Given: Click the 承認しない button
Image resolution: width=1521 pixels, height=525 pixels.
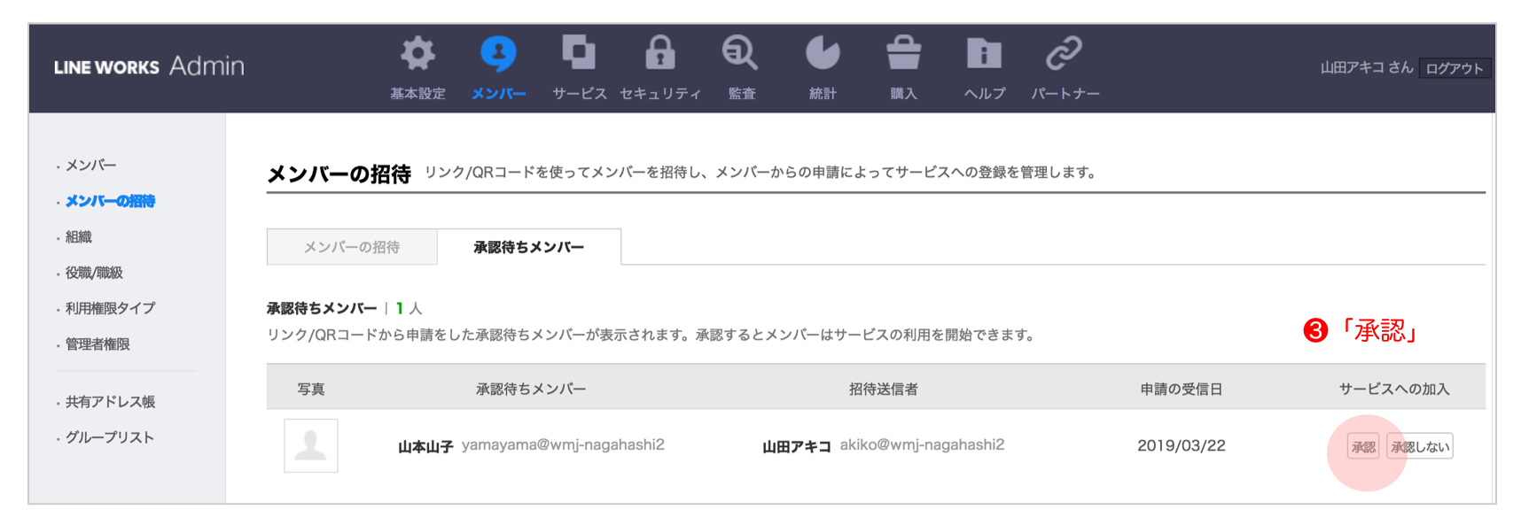Looking at the screenshot, I should tap(1420, 447).
